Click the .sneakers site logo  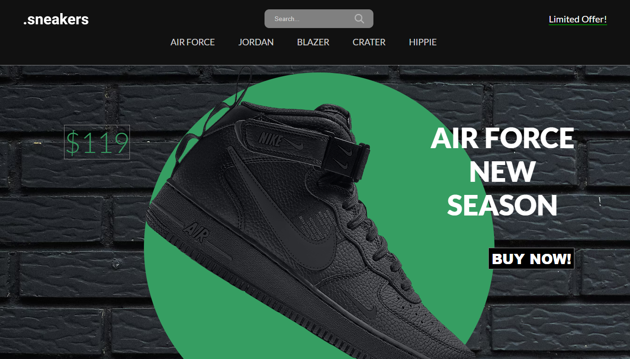[x=56, y=19]
